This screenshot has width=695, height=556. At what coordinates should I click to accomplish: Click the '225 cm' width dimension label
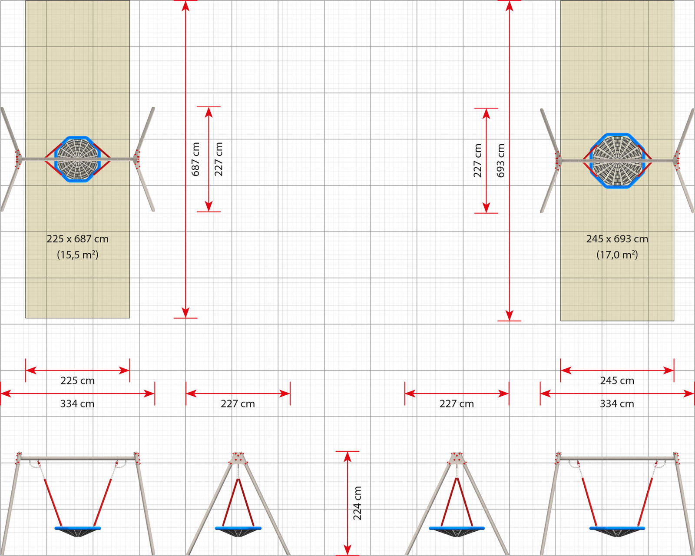pos(78,381)
